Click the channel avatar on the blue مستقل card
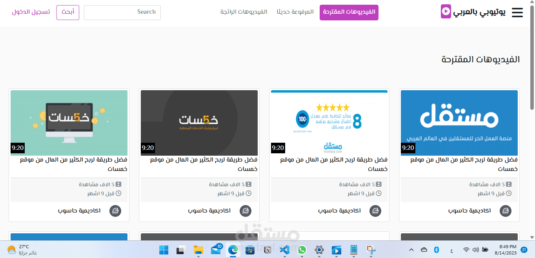 (x=506, y=211)
